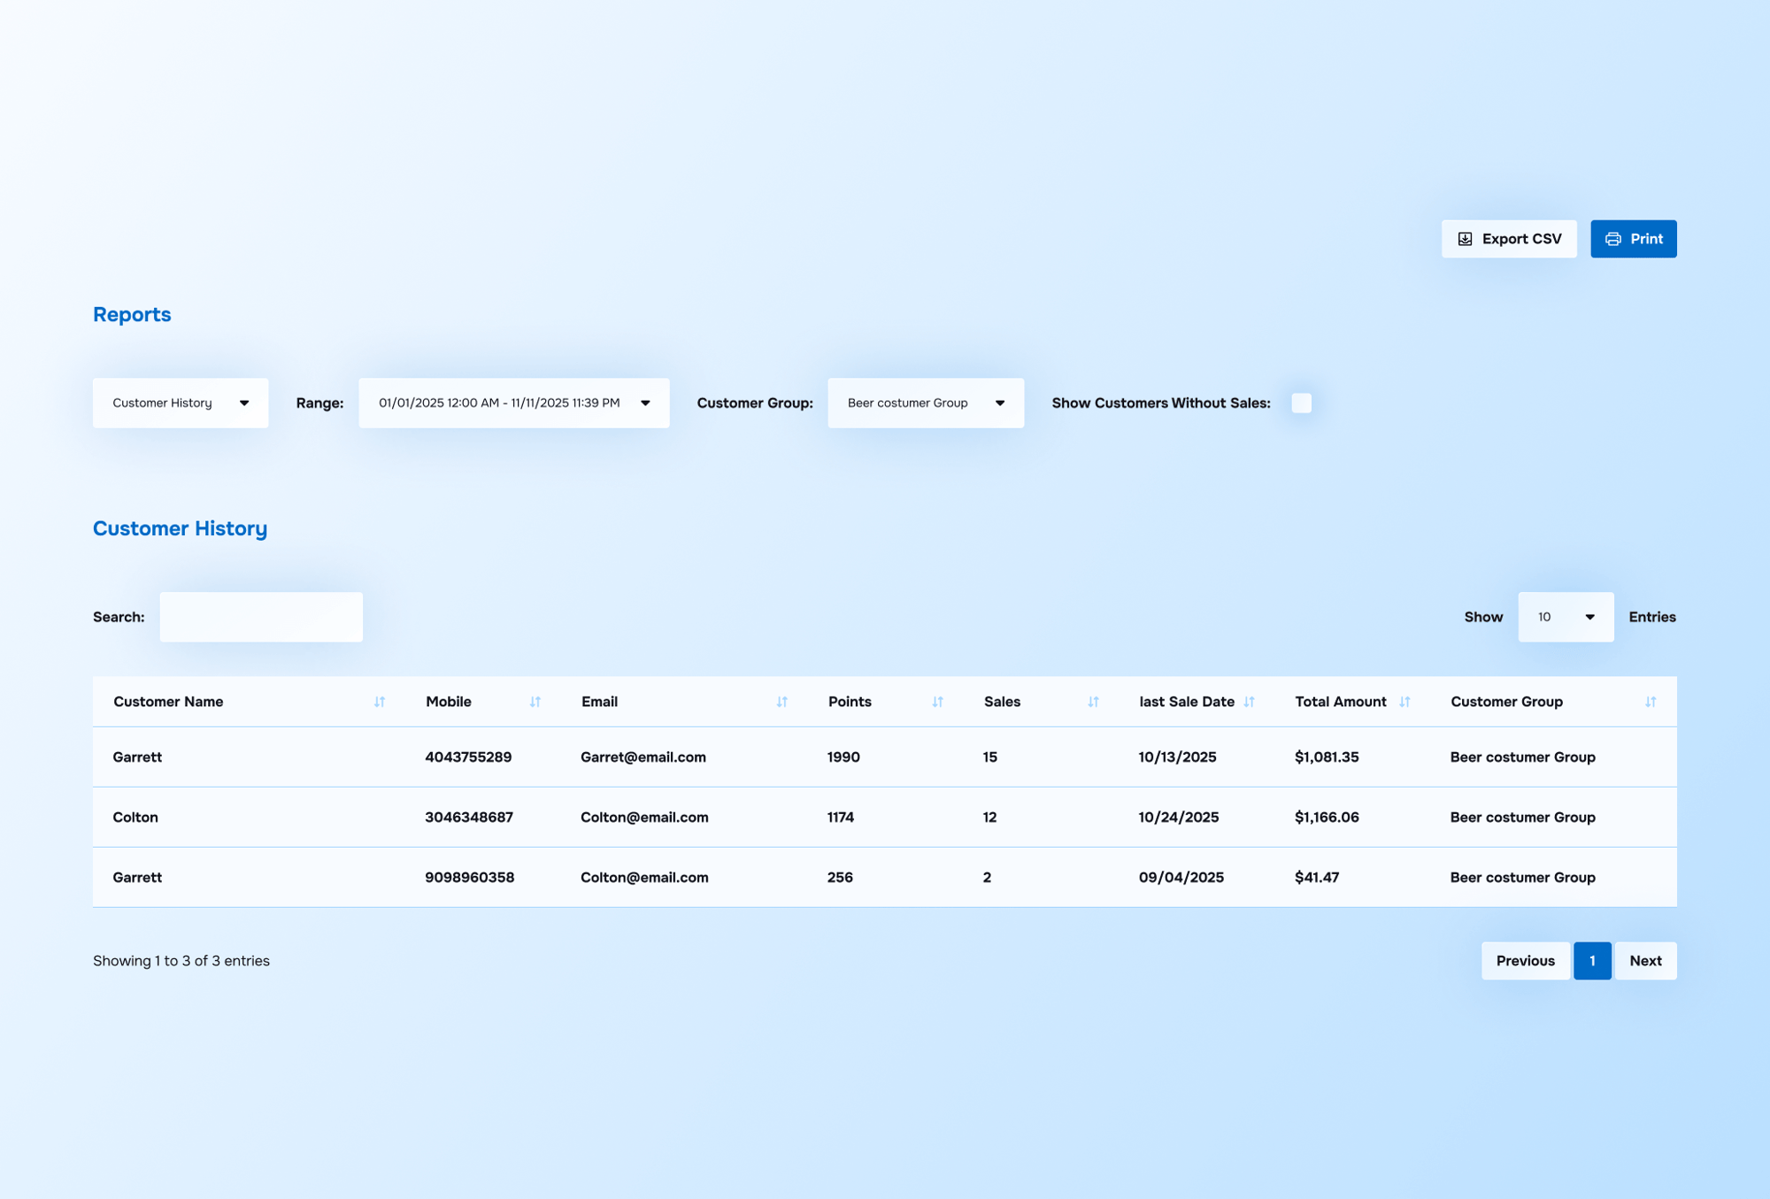Viewport: 1770px width, 1199px height.
Task: Sort table by Customer Name column
Action: [379, 702]
